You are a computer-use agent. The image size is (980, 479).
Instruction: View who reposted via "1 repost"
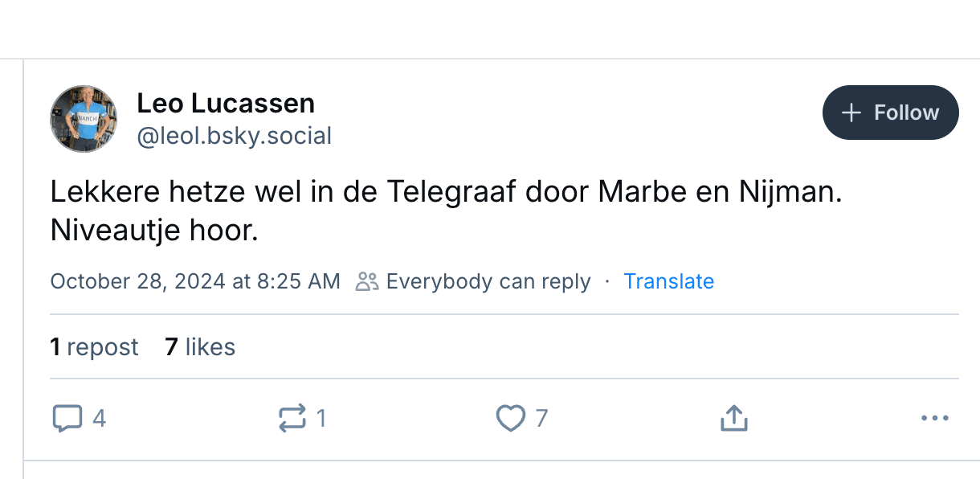pos(94,347)
